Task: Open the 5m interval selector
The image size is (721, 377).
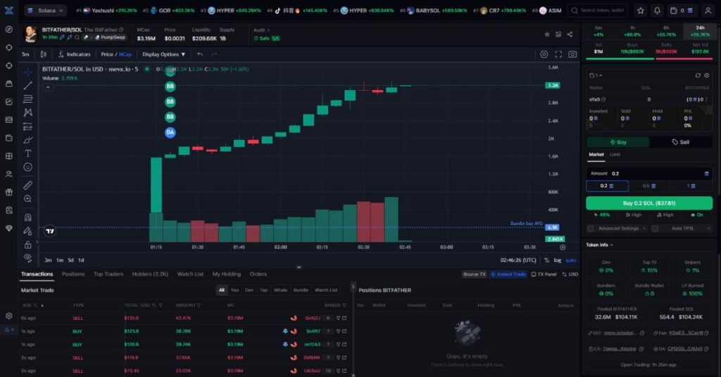Action: coord(25,54)
